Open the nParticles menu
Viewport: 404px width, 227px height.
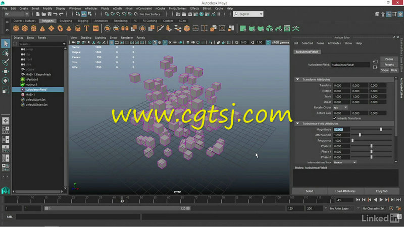[x=91, y=9]
